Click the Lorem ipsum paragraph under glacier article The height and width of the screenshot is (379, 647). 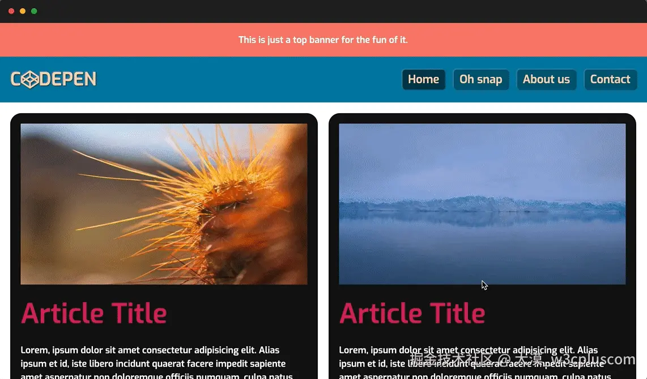(x=475, y=362)
